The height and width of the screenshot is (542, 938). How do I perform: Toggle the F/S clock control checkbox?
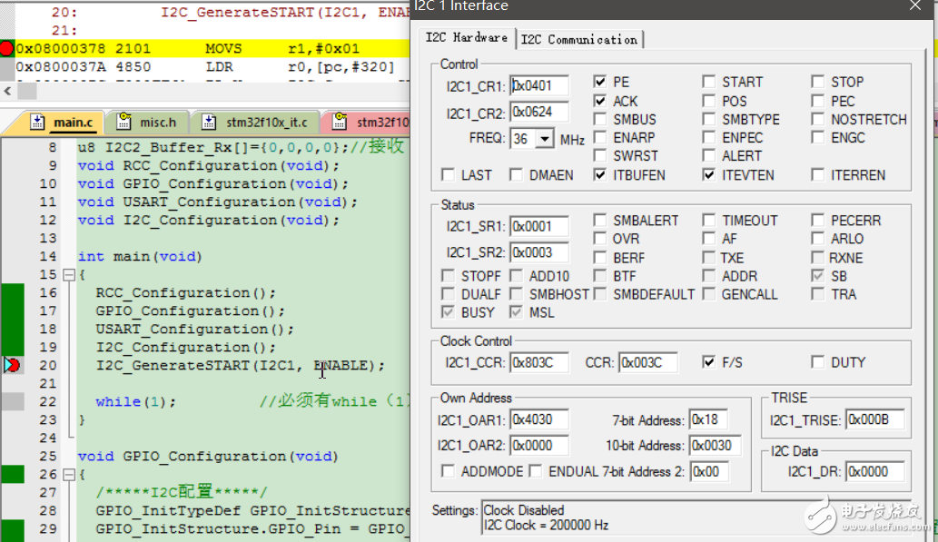[709, 362]
